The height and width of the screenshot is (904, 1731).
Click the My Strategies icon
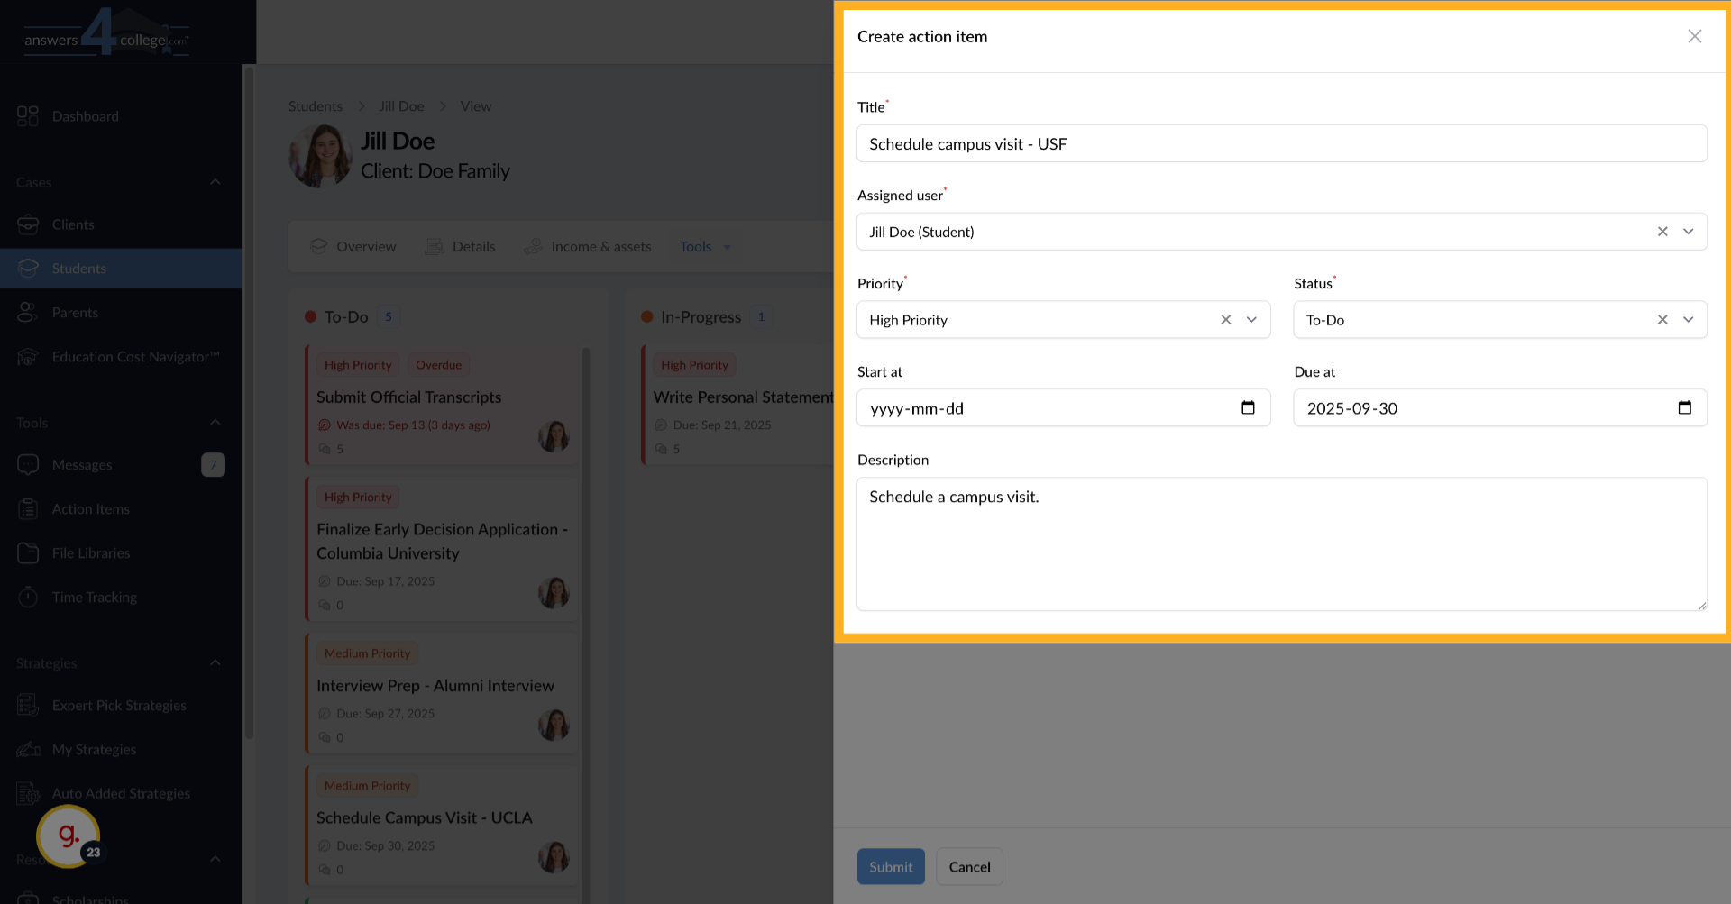point(28,750)
